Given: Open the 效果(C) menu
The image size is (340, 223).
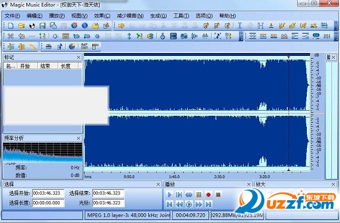Looking at the screenshot, I should click(102, 16).
